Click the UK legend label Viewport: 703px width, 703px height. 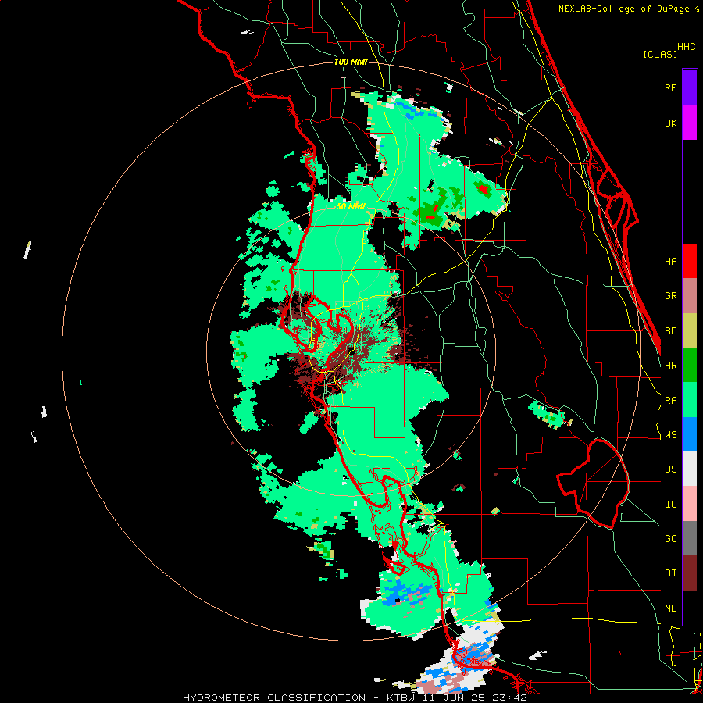(670, 123)
